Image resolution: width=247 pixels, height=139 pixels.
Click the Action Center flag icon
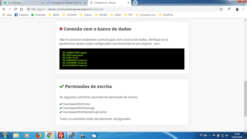coord(214,135)
